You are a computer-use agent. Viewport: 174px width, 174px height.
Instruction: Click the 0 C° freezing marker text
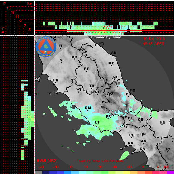[108, 27]
